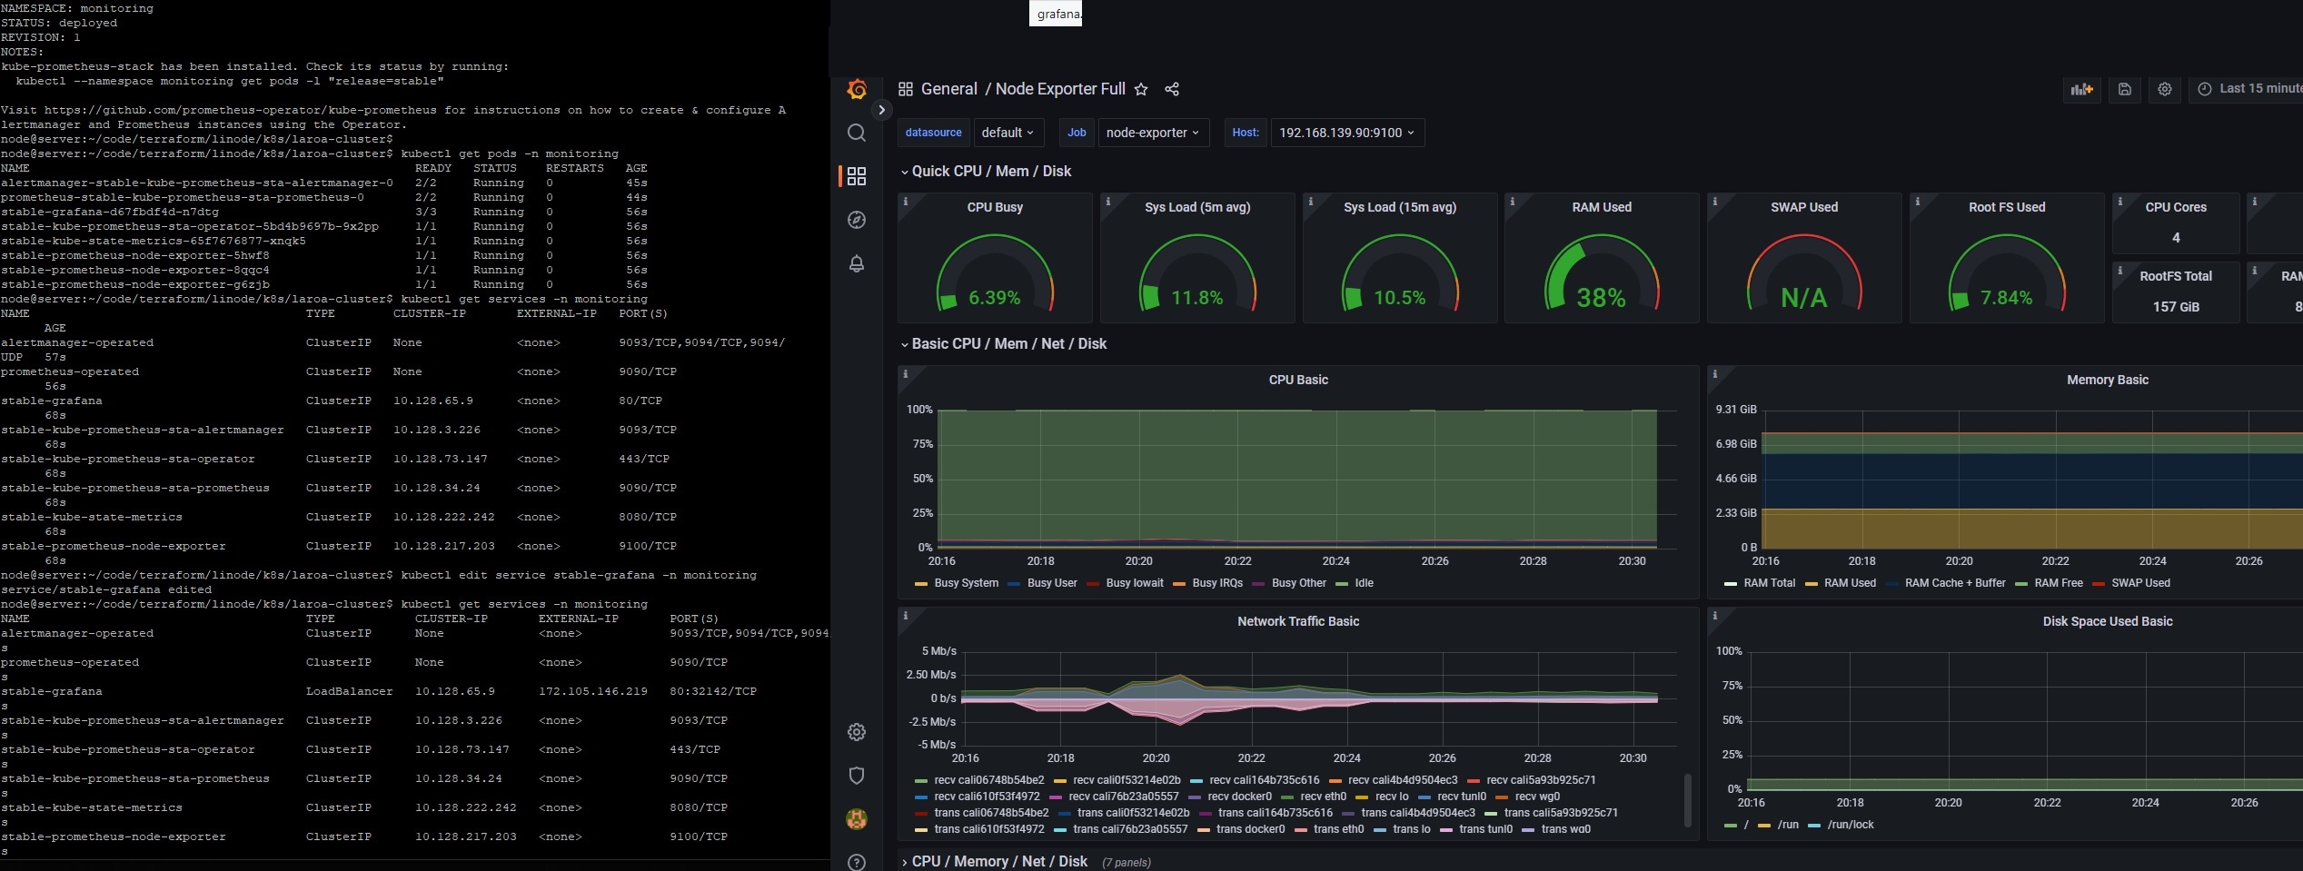The height and width of the screenshot is (871, 2303).
Task: Open the Grafana home logo
Action: (x=856, y=89)
